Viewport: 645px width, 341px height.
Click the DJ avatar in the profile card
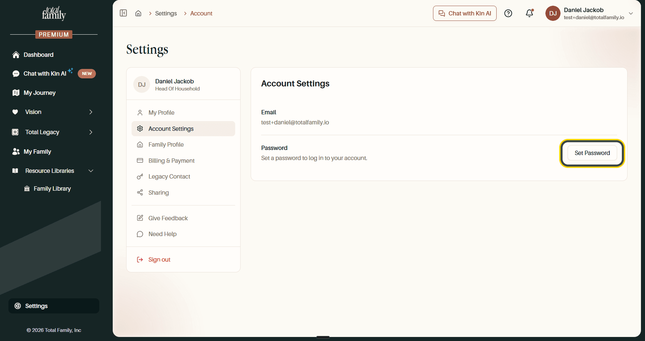pyautogui.click(x=142, y=84)
